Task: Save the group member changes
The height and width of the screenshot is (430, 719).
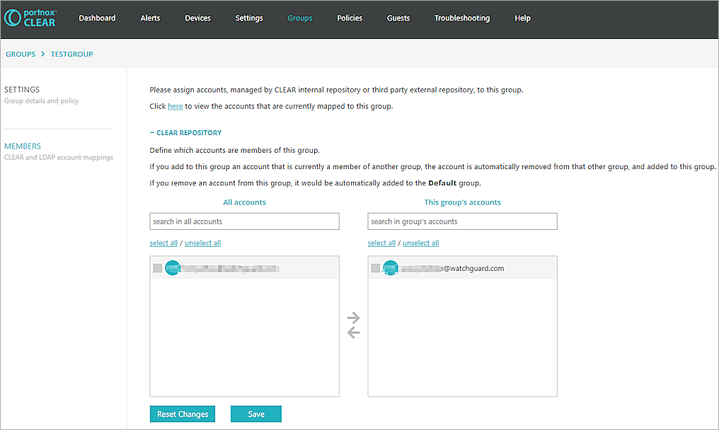Action: click(255, 414)
